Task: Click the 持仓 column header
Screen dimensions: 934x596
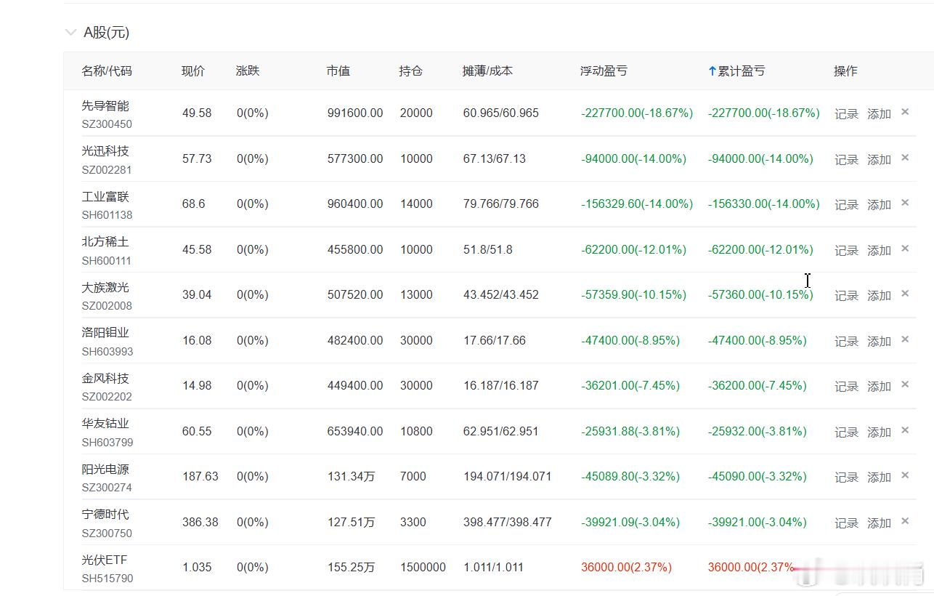Action: [x=410, y=71]
